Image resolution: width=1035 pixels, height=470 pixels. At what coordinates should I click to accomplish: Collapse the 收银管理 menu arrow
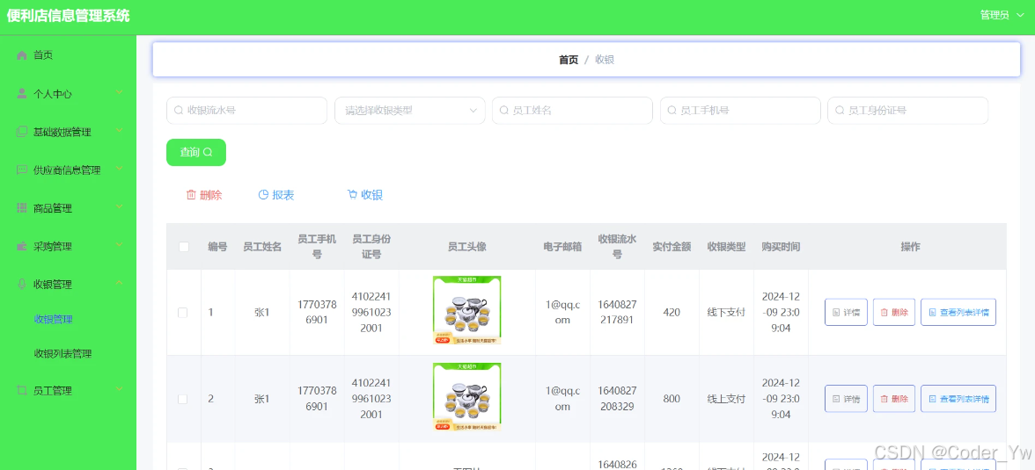pos(120,283)
